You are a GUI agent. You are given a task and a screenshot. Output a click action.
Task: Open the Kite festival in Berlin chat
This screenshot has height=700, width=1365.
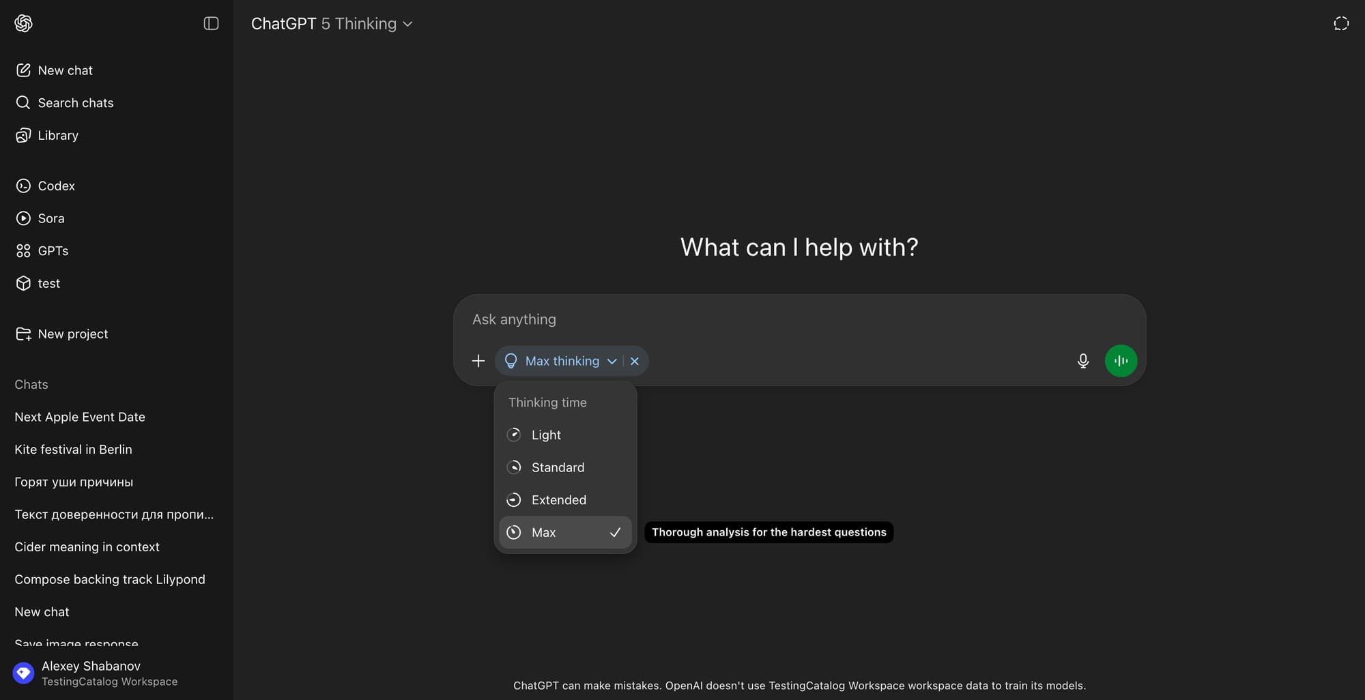[x=73, y=450]
